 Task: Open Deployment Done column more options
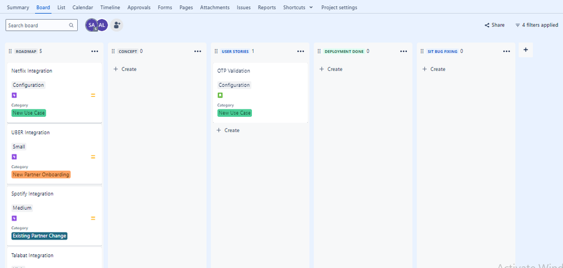click(404, 51)
